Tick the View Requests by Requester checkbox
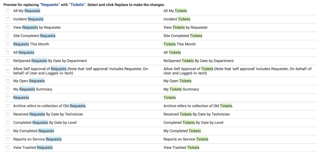The width and height of the screenshot is (319, 152). point(8,28)
